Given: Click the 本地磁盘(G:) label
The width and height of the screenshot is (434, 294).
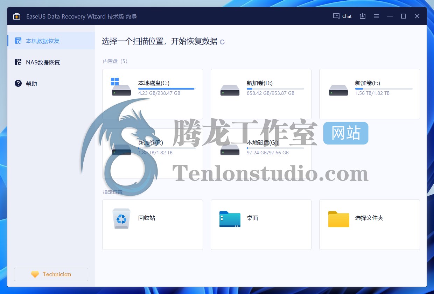Looking at the screenshot, I should point(262,142).
